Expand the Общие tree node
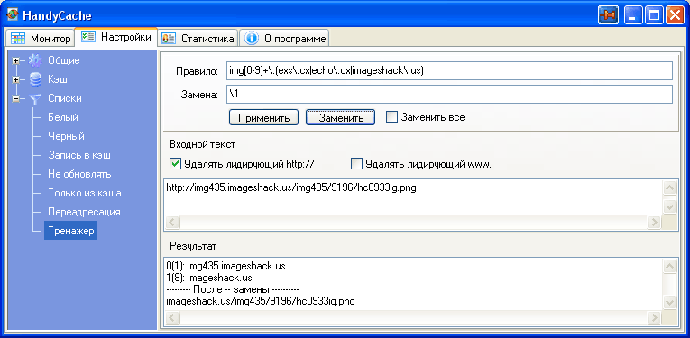Image resolution: width=690 pixels, height=338 pixels. click(16, 60)
